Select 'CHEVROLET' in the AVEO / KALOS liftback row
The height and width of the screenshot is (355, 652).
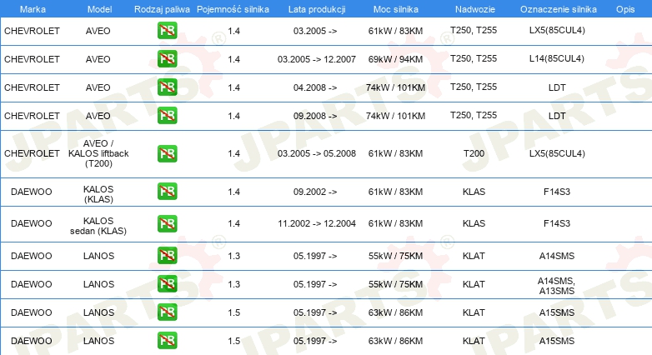(32, 153)
